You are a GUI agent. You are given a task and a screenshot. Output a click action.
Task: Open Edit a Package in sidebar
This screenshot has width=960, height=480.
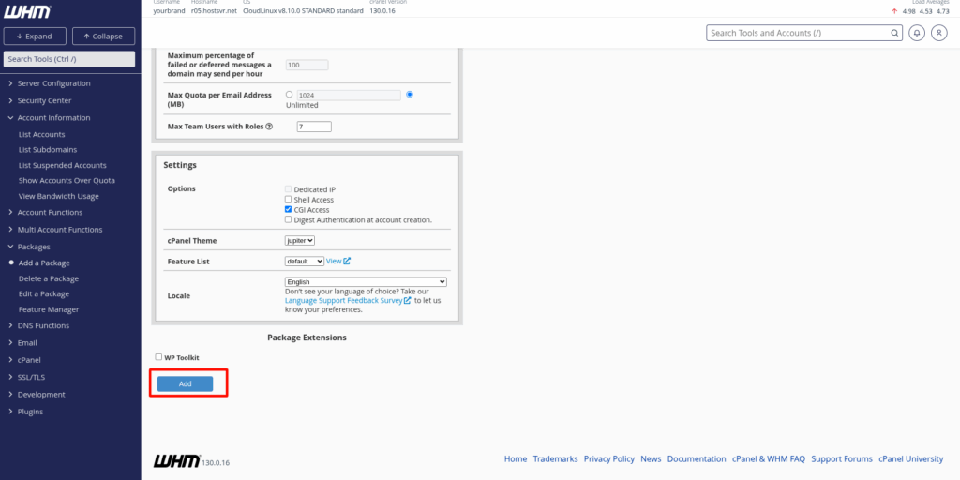(x=44, y=293)
